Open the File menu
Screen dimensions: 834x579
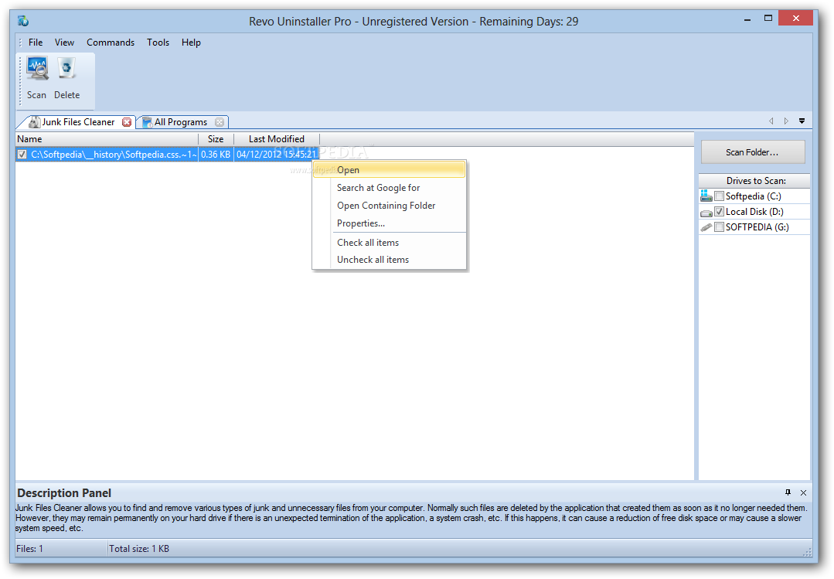coord(36,43)
